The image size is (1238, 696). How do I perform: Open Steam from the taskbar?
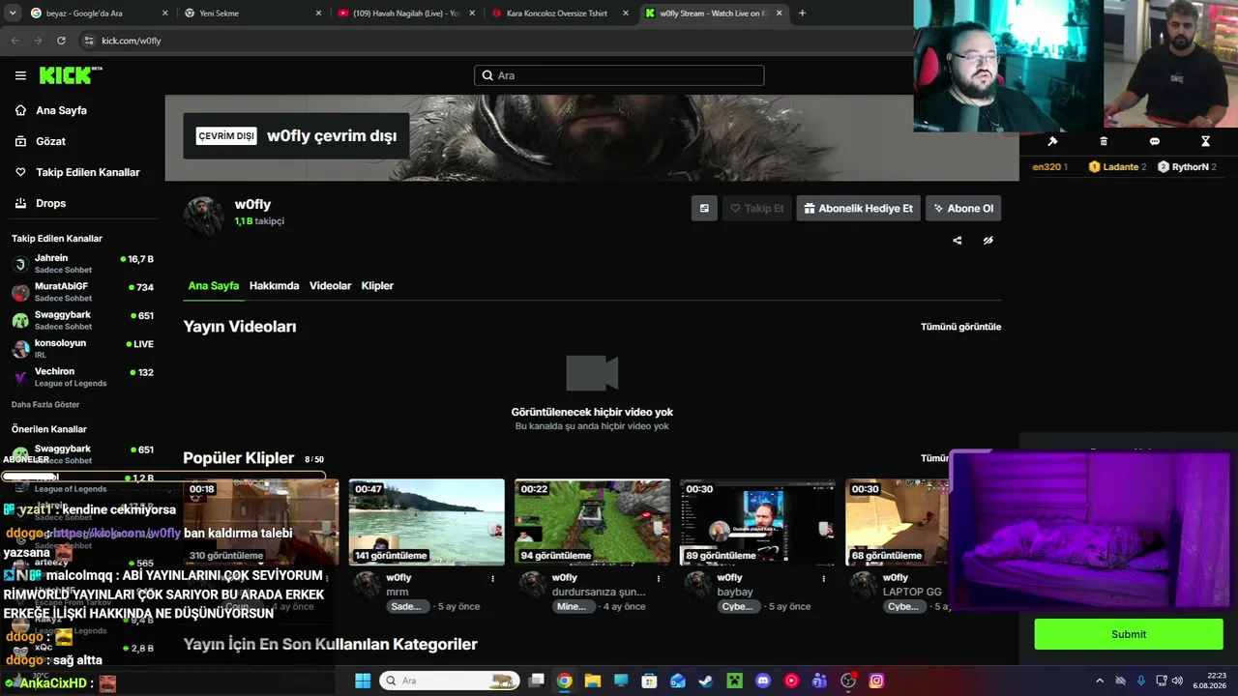pyautogui.click(x=706, y=681)
